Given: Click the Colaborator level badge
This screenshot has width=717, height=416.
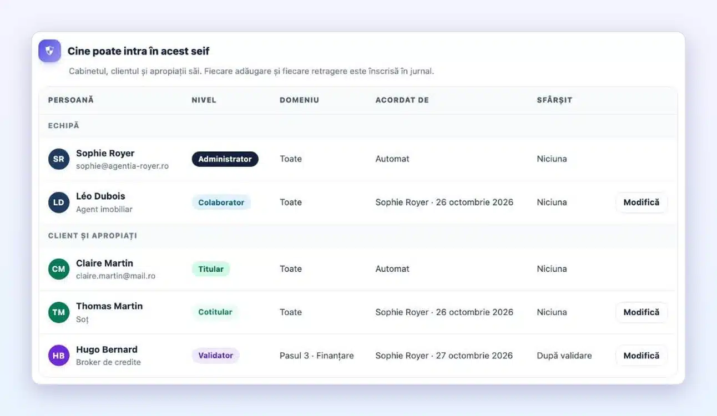Looking at the screenshot, I should pyautogui.click(x=221, y=202).
